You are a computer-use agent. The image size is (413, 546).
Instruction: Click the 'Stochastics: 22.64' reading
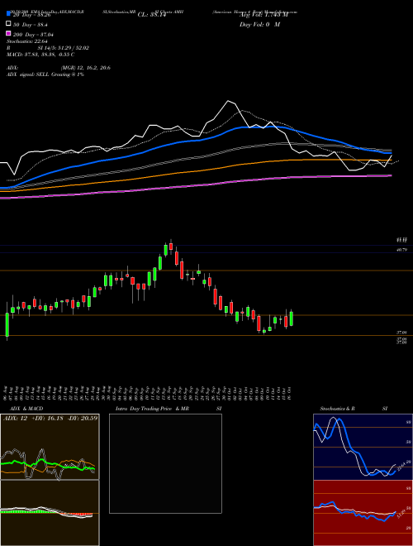click(x=26, y=41)
